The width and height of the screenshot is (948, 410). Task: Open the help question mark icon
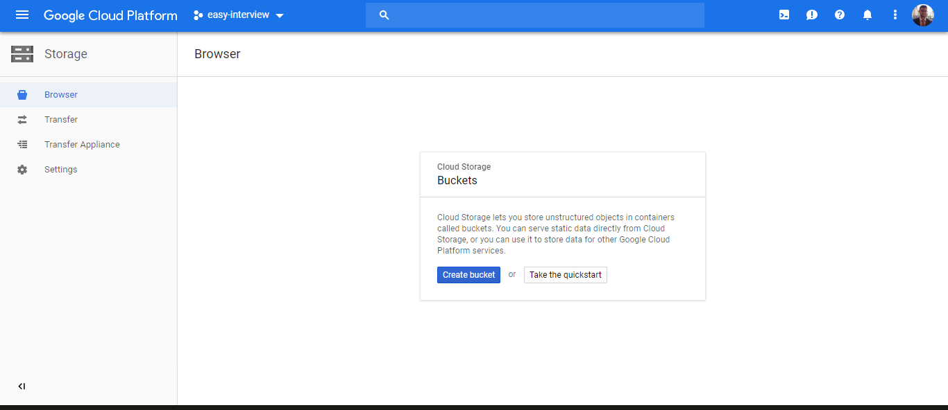[x=840, y=15]
